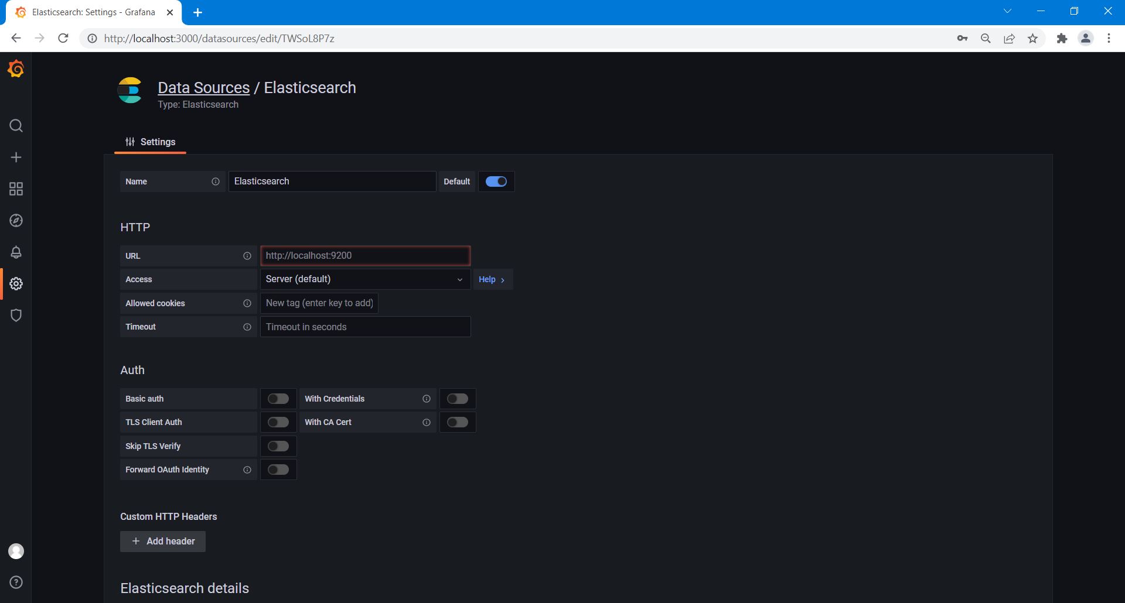This screenshot has height=603, width=1125.
Task: Click the Add header button
Action: (x=163, y=542)
